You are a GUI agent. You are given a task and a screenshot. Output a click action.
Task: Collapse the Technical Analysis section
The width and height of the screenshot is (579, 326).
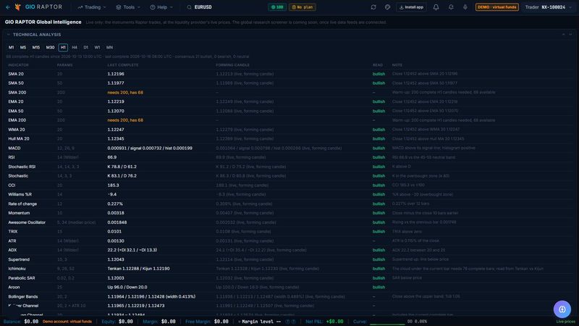[x=9, y=34]
